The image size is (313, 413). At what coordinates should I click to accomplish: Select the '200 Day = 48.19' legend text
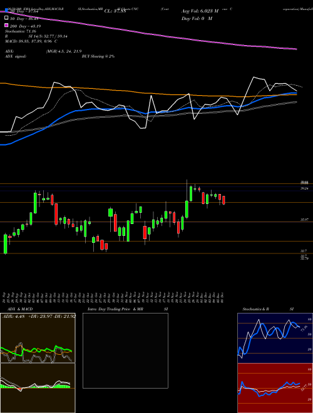25,26
